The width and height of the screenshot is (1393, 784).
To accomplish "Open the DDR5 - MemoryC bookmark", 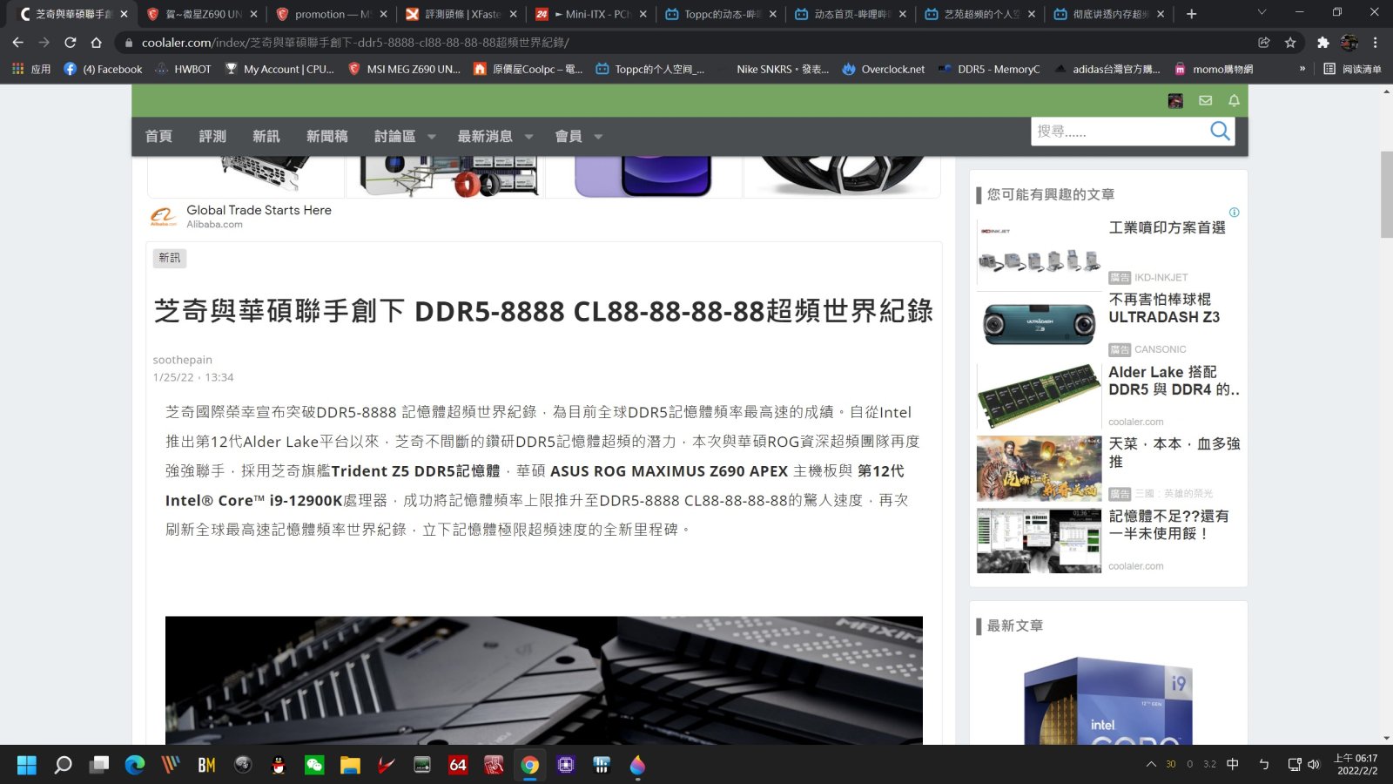I will (988, 69).
